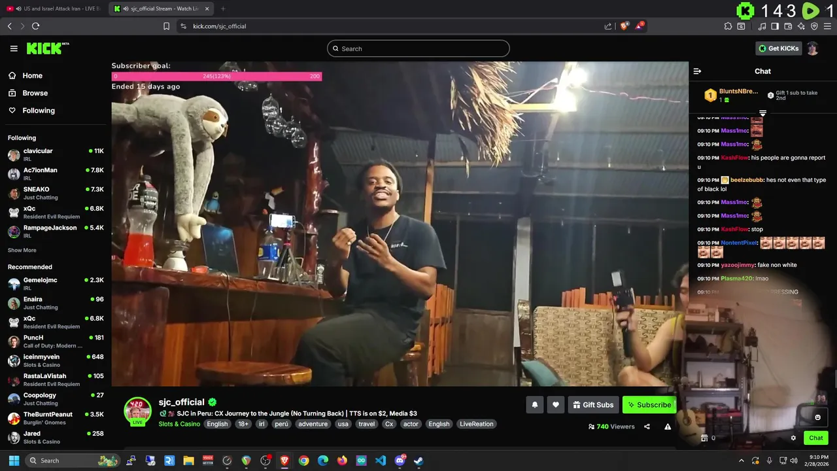This screenshot has height=471, width=837.
Task: Open the channel shop icon
Action: [x=704, y=438]
